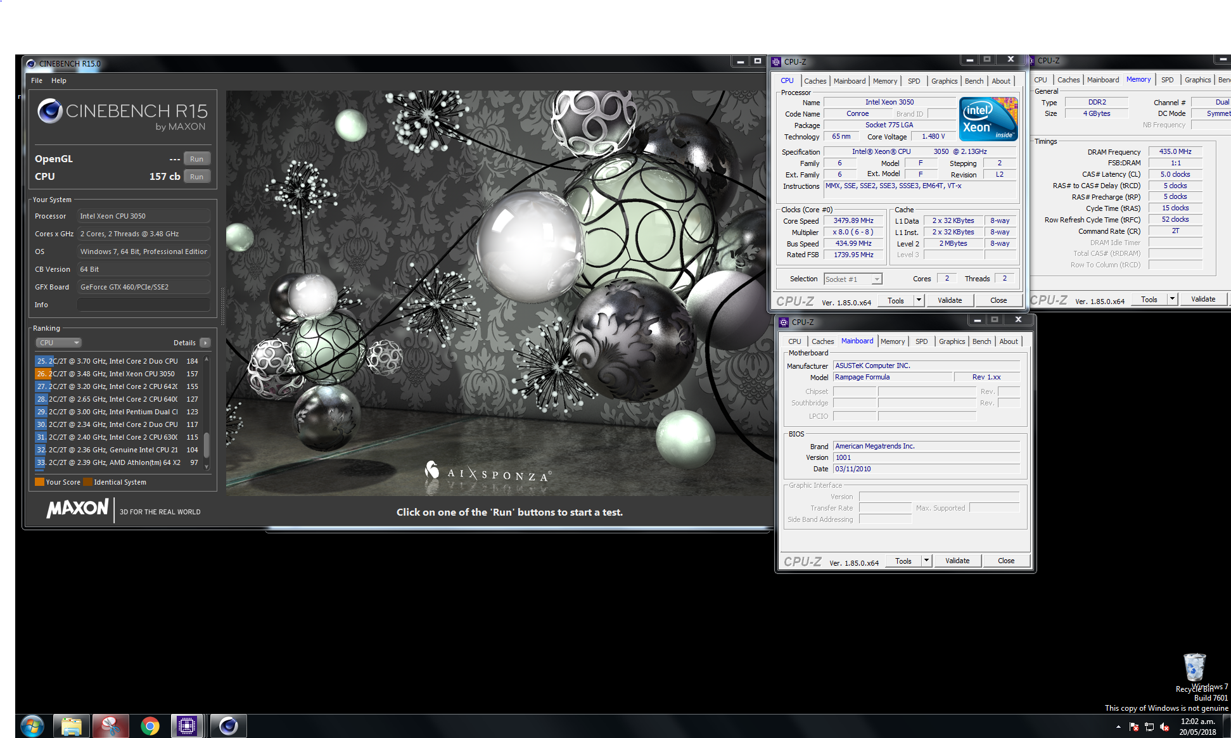Click the empty Info field in Cinebench

[144, 305]
